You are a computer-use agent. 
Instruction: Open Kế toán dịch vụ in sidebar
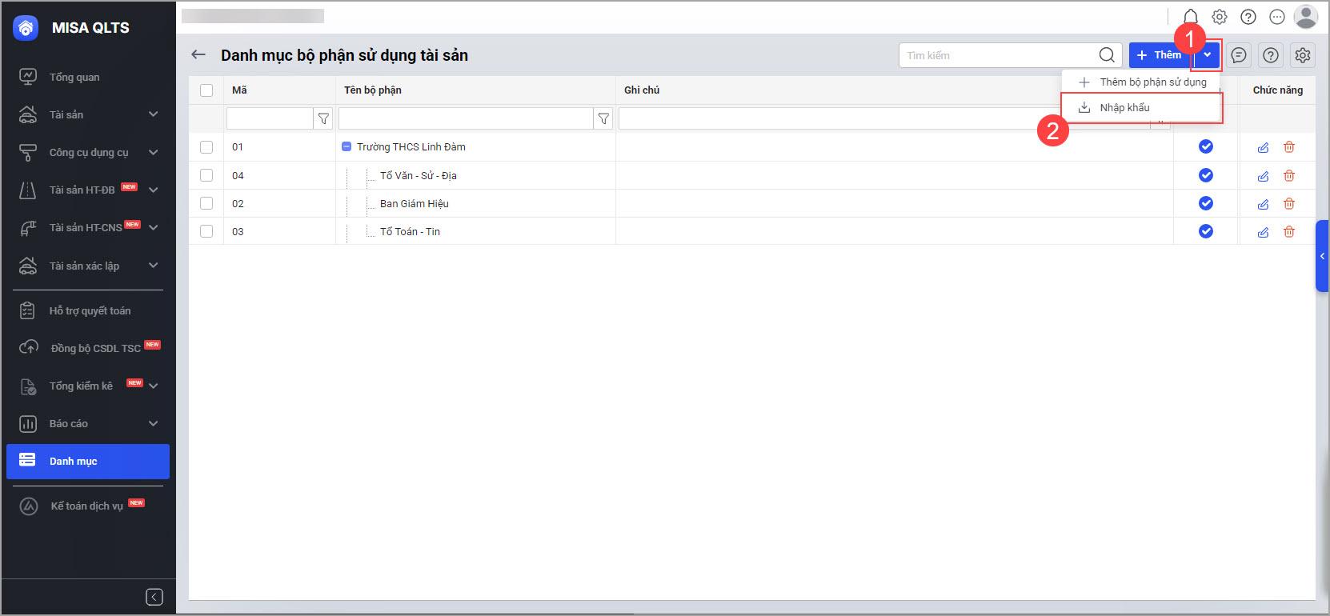pos(88,506)
